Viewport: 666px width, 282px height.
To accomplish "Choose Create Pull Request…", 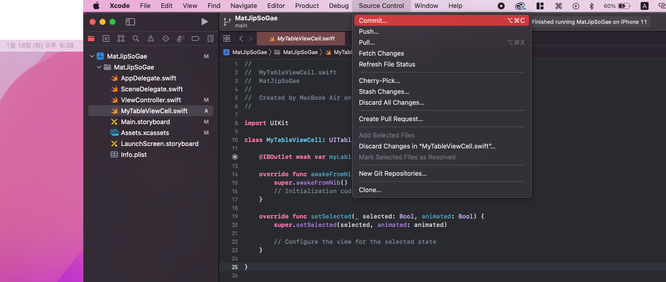I will coord(442,119).
